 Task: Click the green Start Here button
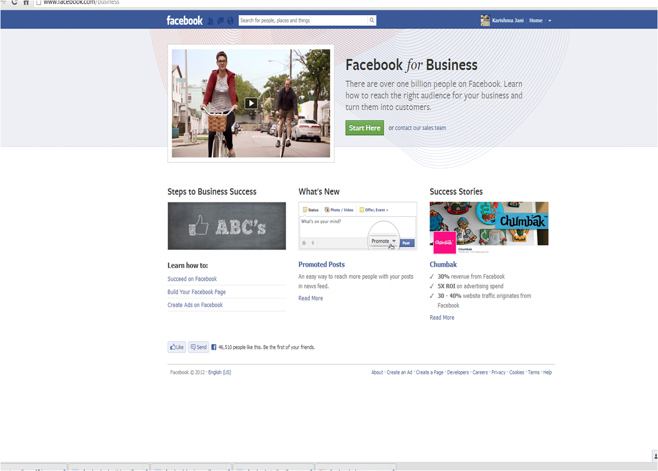click(x=365, y=128)
